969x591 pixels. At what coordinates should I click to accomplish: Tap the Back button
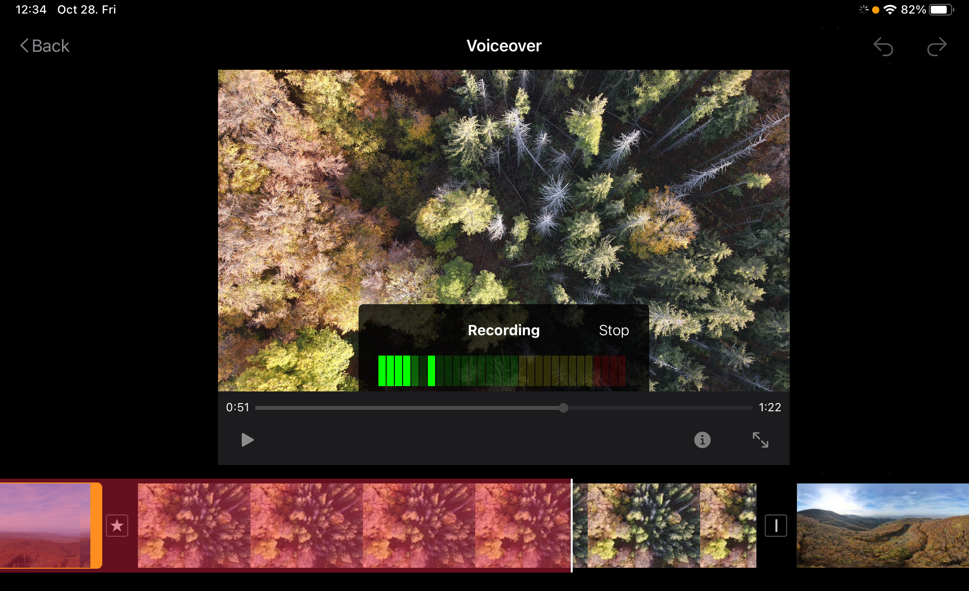pyautogui.click(x=45, y=46)
